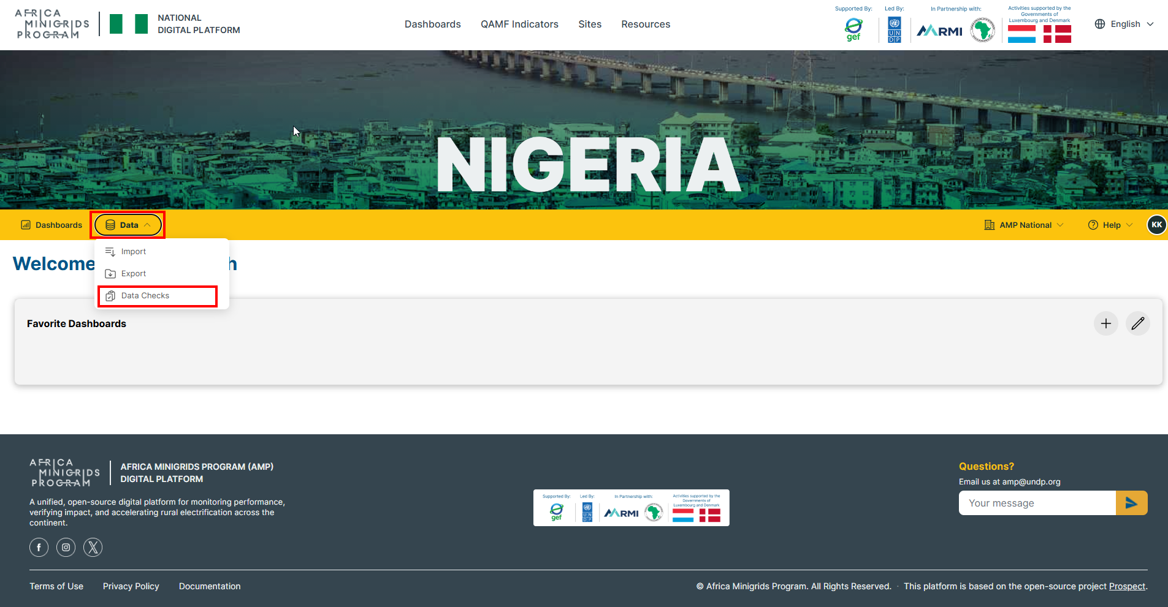Image resolution: width=1168 pixels, height=607 pixels.
Task: Select Export from Data menu
Action: coord(162,274)
